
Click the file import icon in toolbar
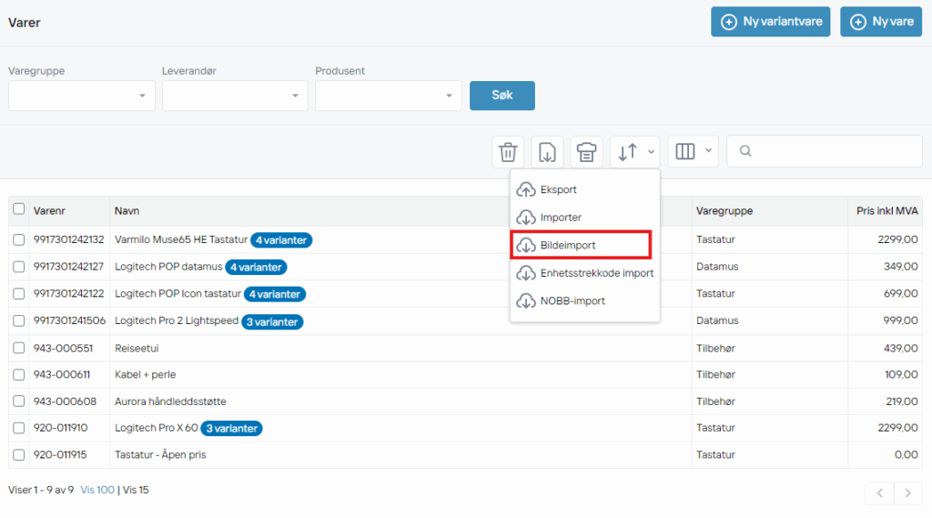[x=547, y=152]
